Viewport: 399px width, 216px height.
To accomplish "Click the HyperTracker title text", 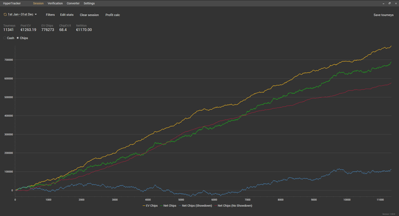I will (12, 3).
